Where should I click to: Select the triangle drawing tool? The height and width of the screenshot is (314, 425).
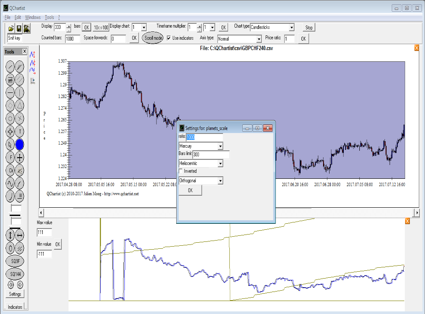coord(20,105)
